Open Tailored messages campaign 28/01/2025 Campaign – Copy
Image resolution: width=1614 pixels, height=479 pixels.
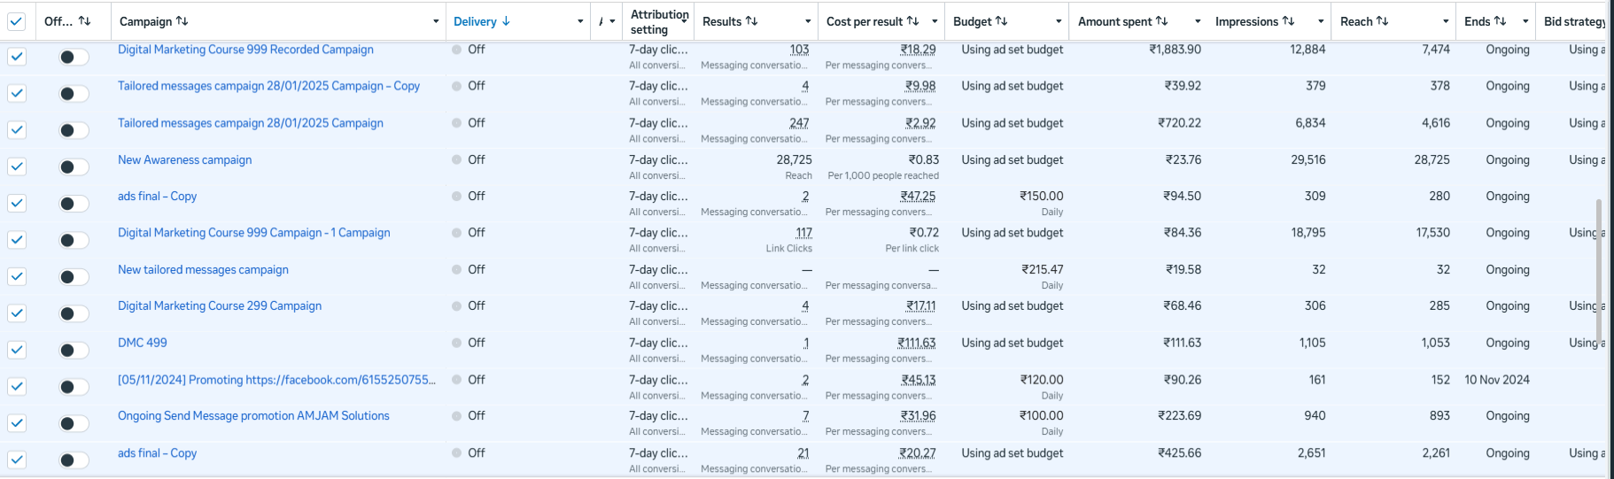click(268, 86)
